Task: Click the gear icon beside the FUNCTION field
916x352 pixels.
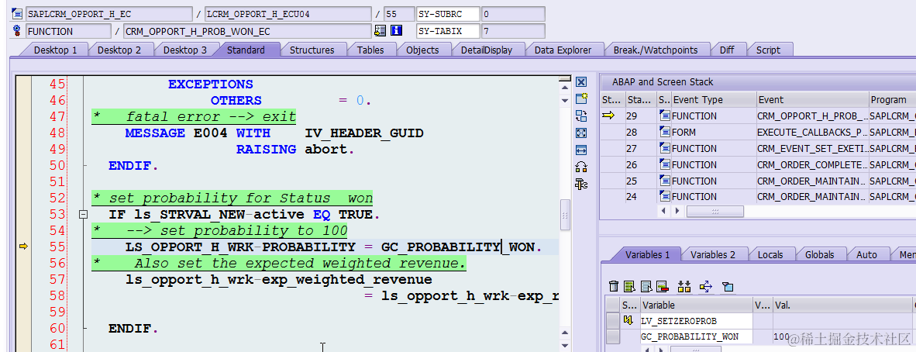Action: pyautogui.click(x=17, y=31)
